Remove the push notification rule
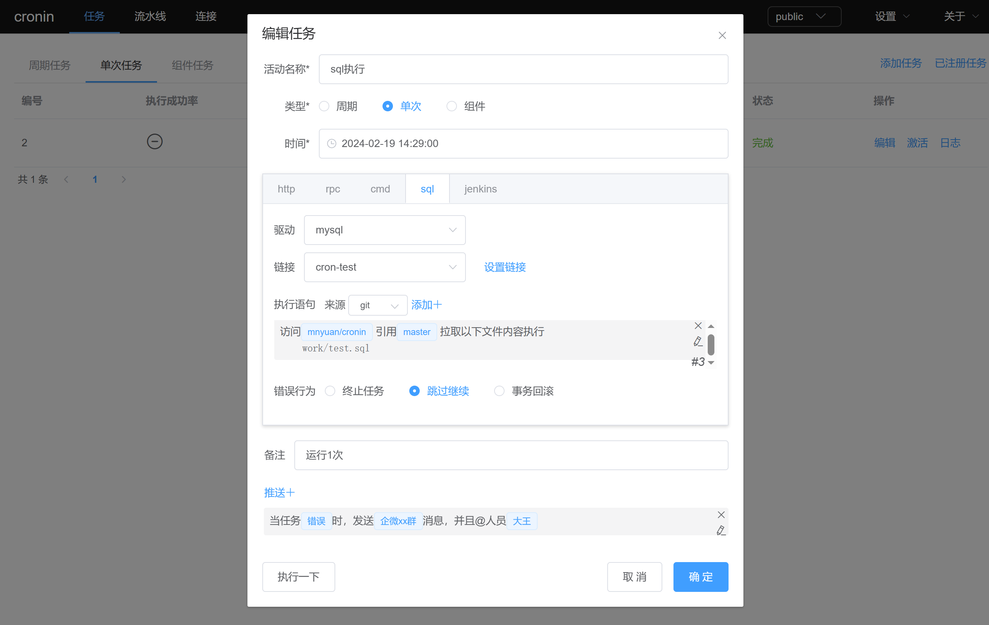 point(721,514)
